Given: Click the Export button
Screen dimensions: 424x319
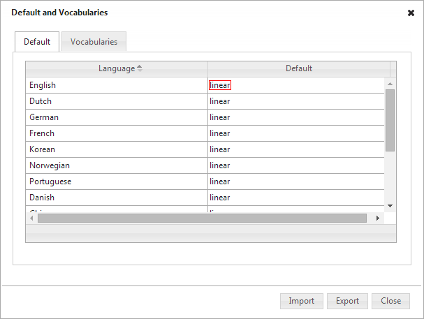Looking at the screenshot, I should pos(347,301).
